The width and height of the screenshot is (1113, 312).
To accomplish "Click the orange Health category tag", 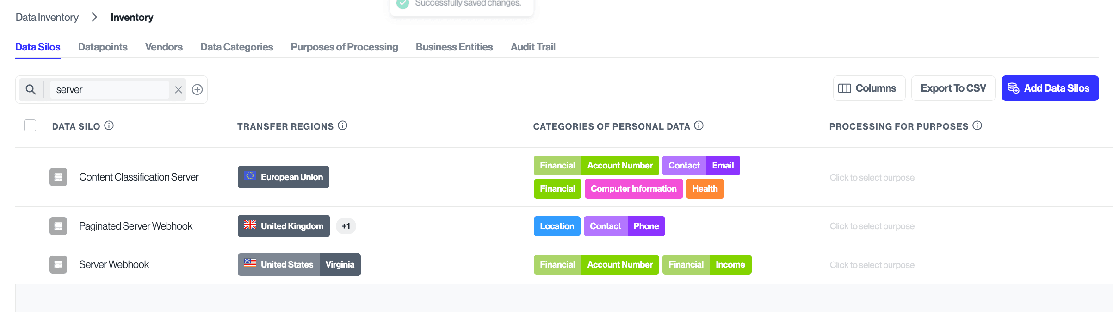I will coord(705,188).
